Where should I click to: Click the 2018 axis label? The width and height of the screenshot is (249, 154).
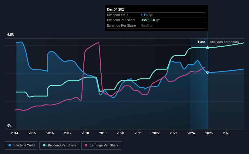(85, 133)
